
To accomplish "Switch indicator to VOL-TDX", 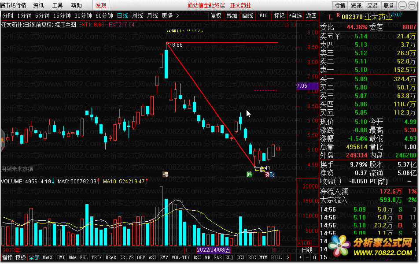I will (x=181, y=257).
